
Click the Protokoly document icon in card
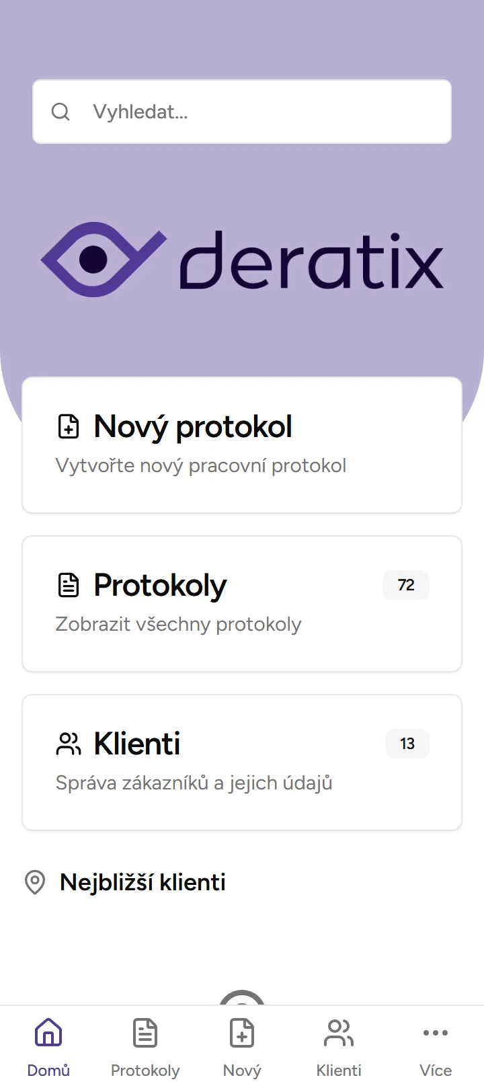tap(69, 586)
